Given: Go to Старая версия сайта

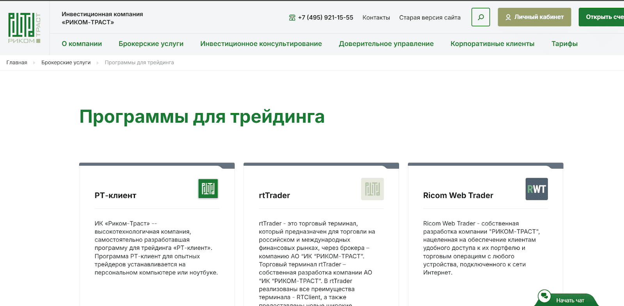Looking at the screenshot, I should pos(430,18).
